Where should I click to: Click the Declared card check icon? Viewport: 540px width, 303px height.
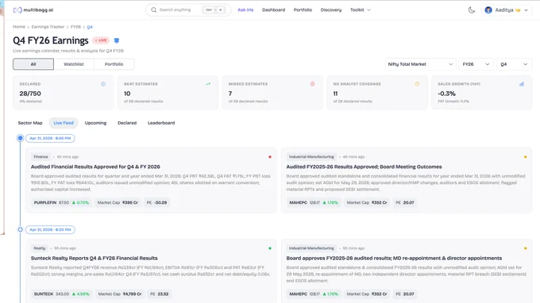103,84
